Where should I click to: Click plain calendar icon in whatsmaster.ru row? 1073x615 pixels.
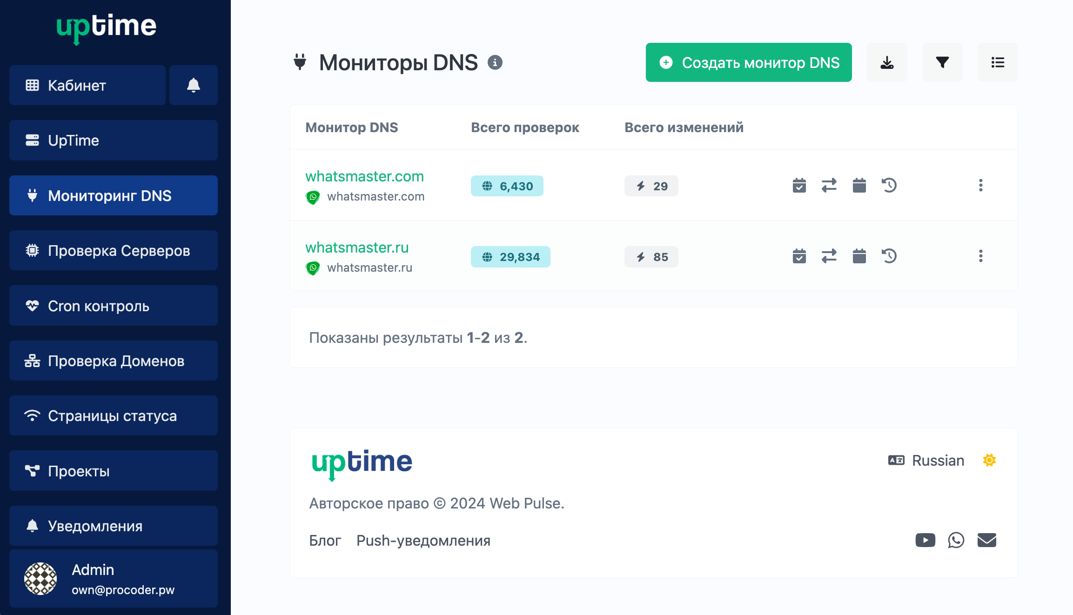pyautogui.click(x=859, y=256)
